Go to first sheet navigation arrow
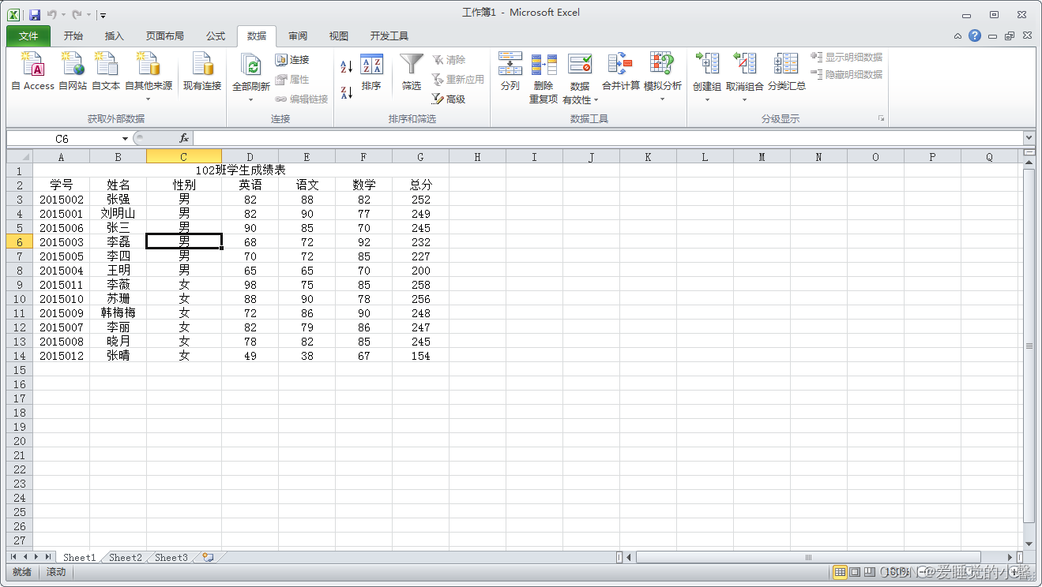This screenshot has height=587, width=1042. [x=13, y=557]
